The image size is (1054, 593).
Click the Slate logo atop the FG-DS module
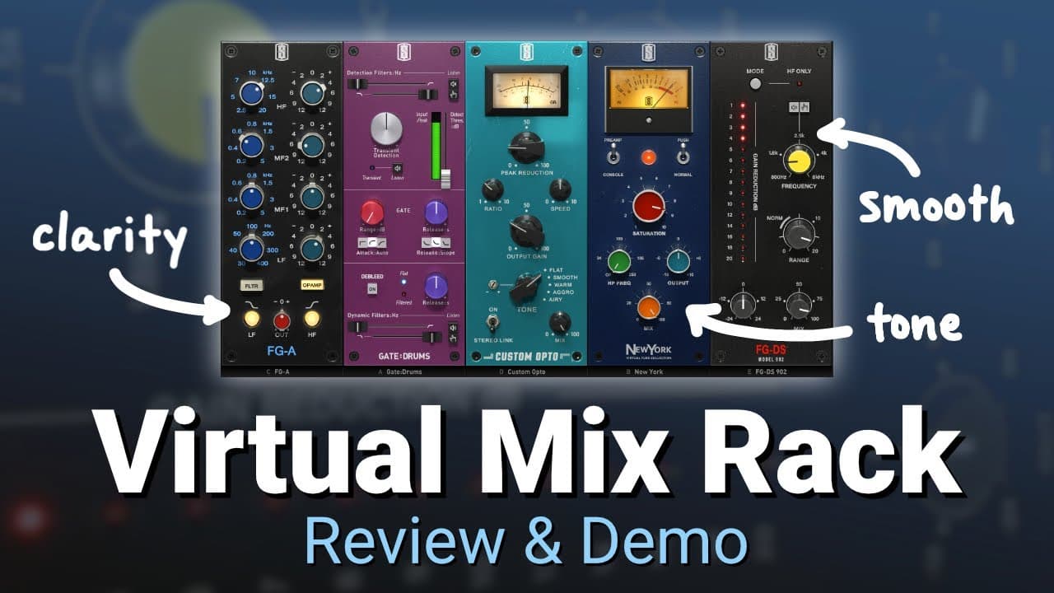click(x=771, y=53)
